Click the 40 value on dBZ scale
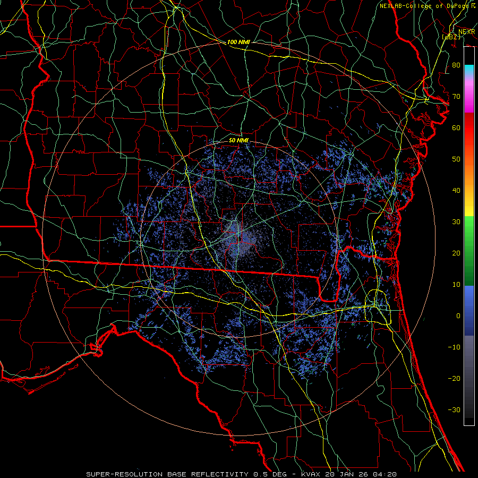The image size is (478, 478). pyautogui.click(x=456, y=191)
